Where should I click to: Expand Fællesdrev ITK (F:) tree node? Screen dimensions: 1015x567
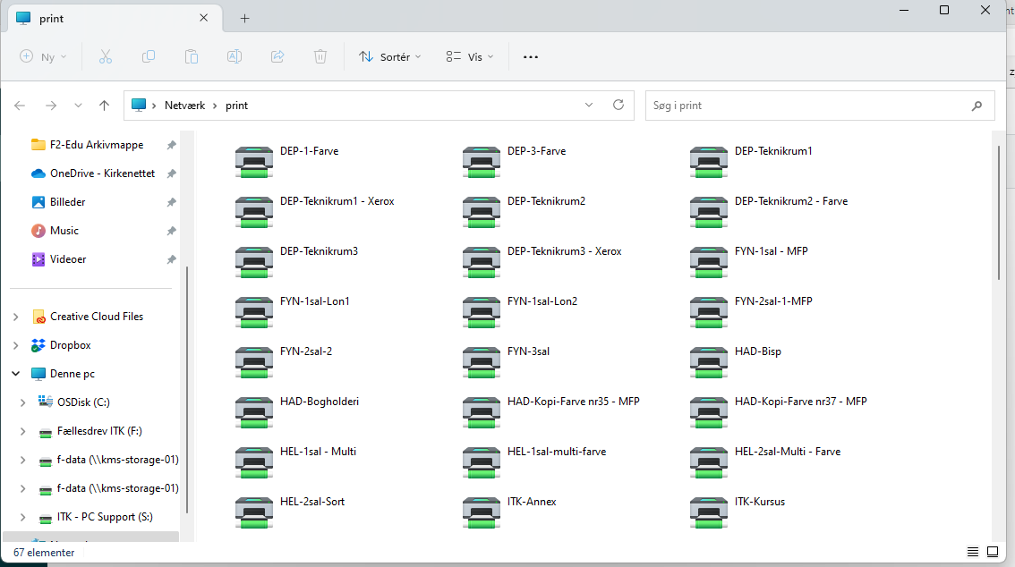tap(22, 431)
